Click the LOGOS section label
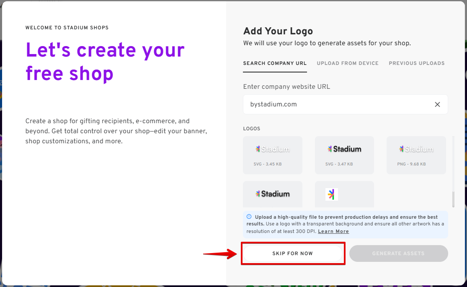This screenshot has height=287, width=467. pyautogui.click(x=252, y=129)
